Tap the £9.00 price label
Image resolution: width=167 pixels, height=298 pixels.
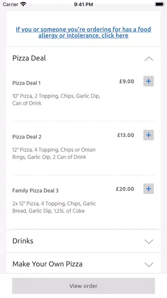127,81
